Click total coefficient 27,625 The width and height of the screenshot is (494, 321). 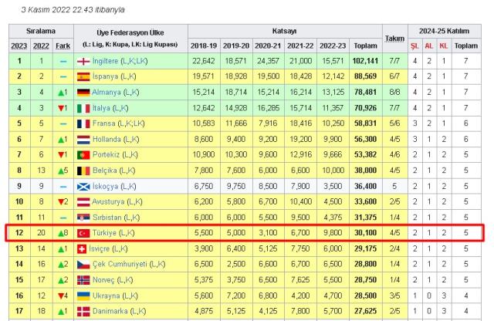pos(365,311)
